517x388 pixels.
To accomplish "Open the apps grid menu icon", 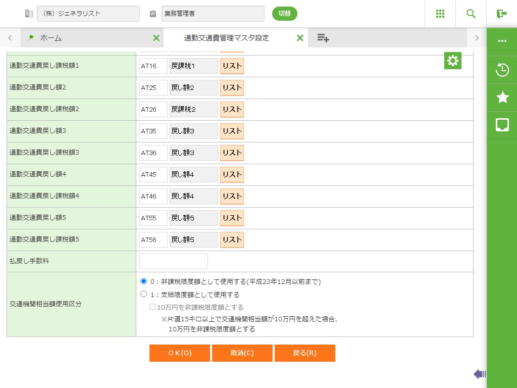I will tap(440, 14).
